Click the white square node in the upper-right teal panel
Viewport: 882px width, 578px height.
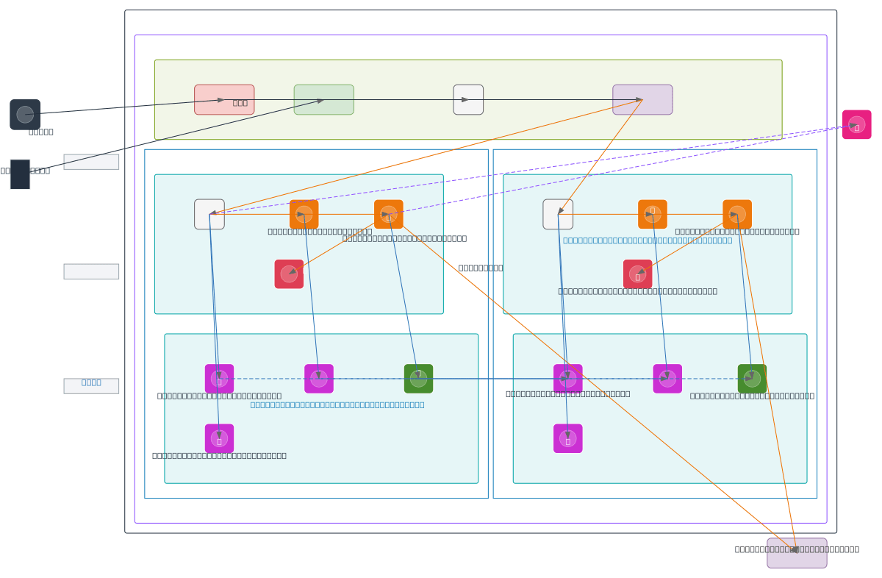(x=558, y=215)
